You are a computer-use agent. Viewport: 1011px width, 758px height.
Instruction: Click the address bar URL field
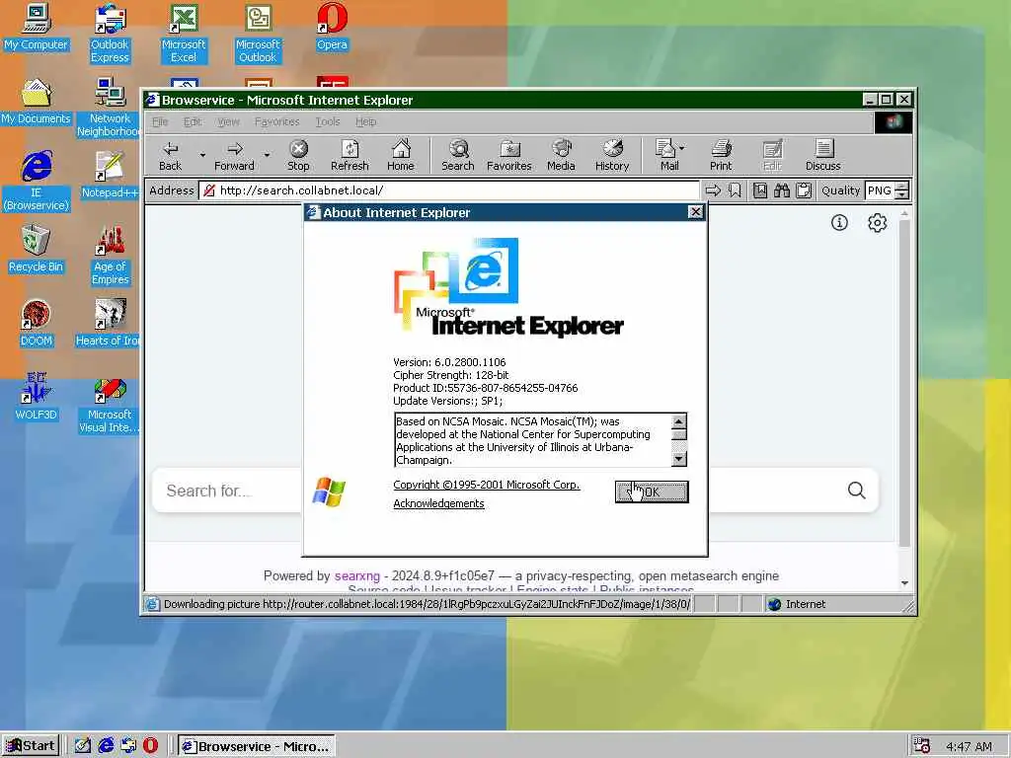(449, 190)
